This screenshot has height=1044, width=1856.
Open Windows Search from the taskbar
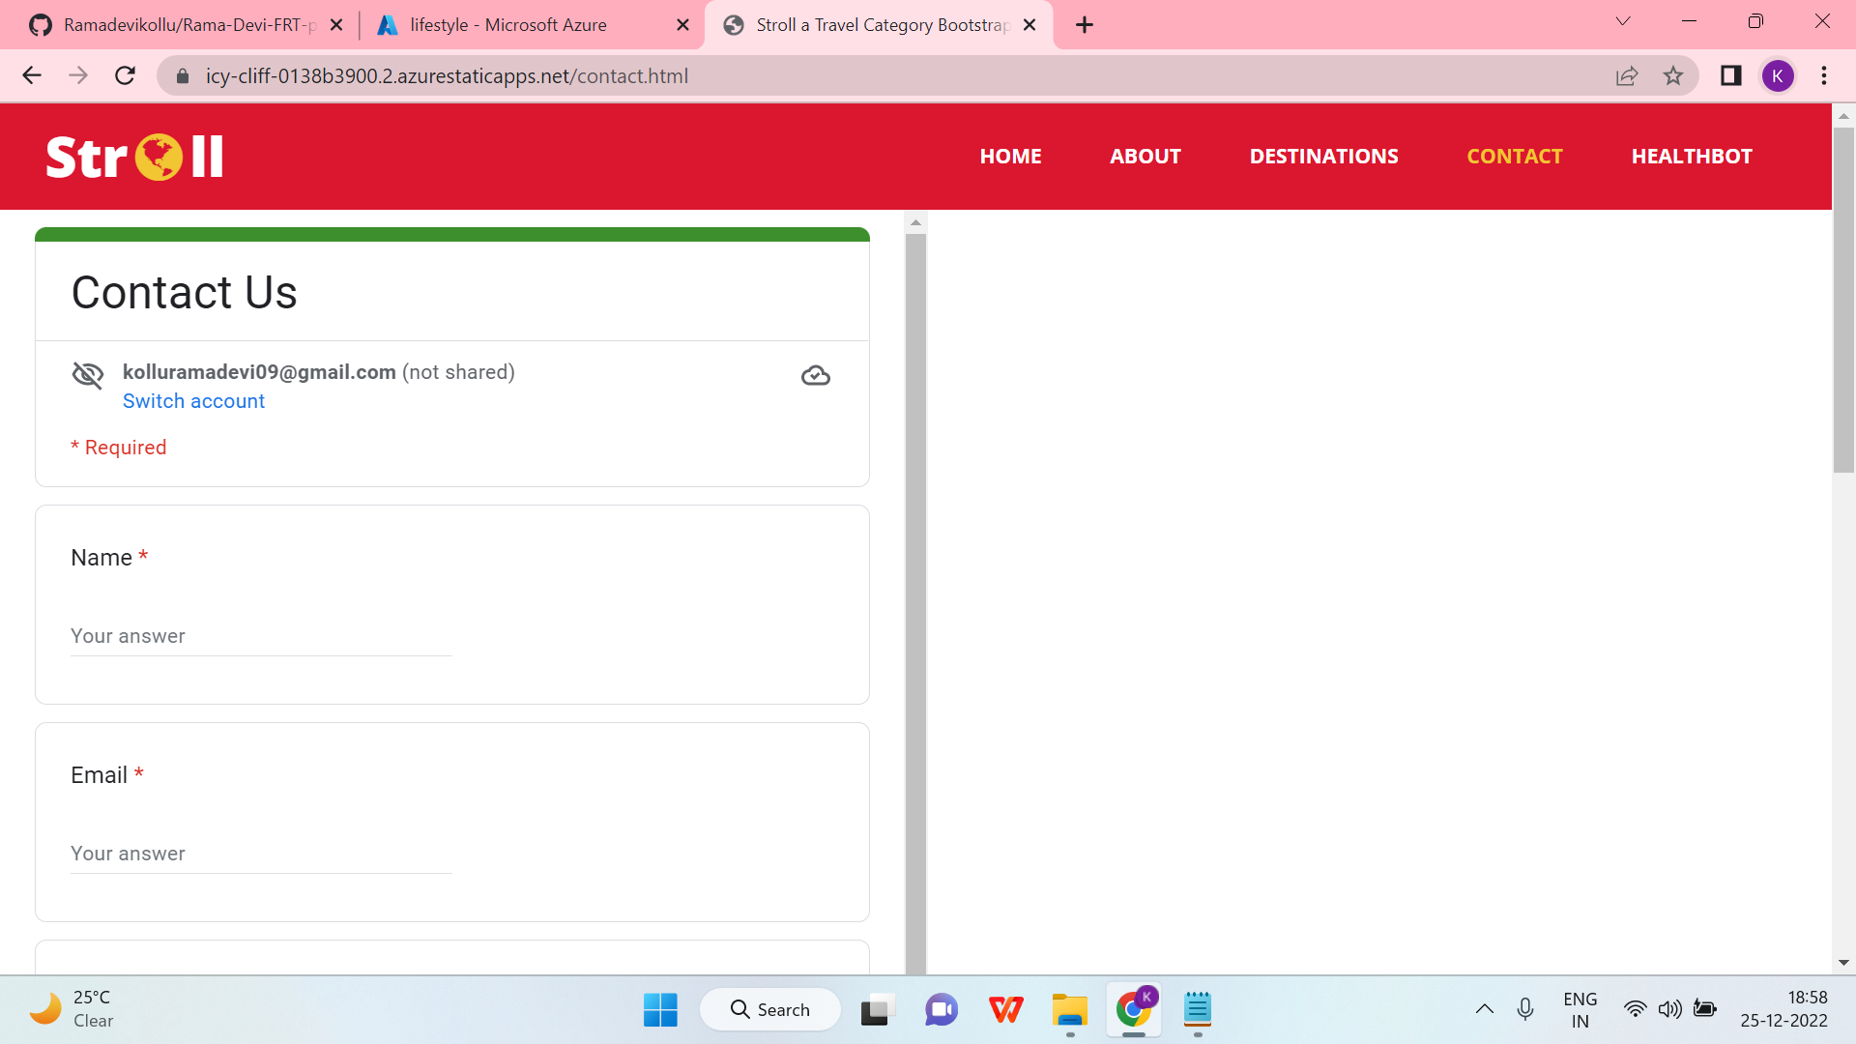[x=770, y=1008]
